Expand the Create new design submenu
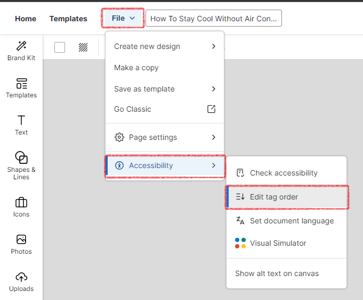The image size is (363, 300). (x=165, y=46)
